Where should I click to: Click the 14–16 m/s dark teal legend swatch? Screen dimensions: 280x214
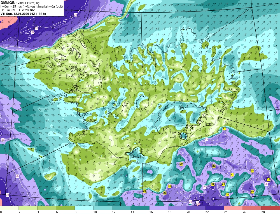point(140,208)
